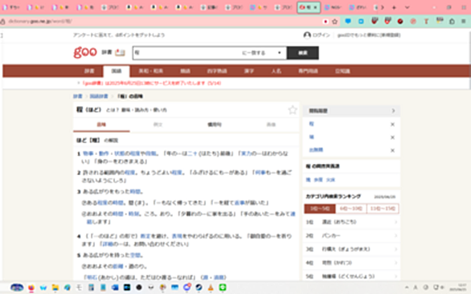The height and width of the screenshot is (294, 471).
Task: Select the 慣用句 tab
Action: (215, 125)
